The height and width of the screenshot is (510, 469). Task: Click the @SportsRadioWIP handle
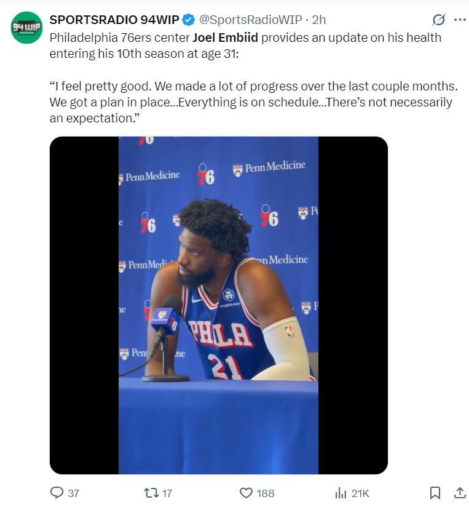[x=251, y=20]
